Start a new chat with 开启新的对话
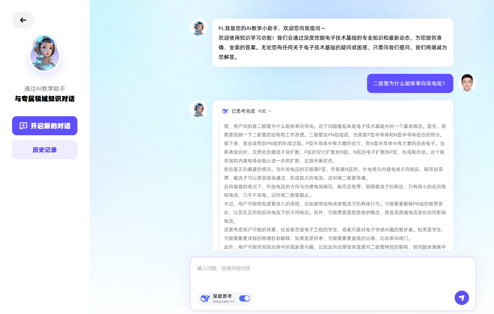Screen dimensions: 494x314 coord(45,126)
